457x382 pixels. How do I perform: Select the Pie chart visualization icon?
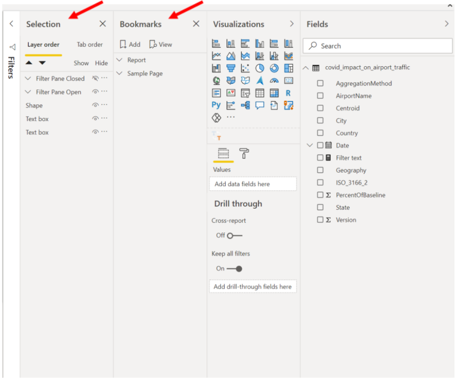point(260,67)
